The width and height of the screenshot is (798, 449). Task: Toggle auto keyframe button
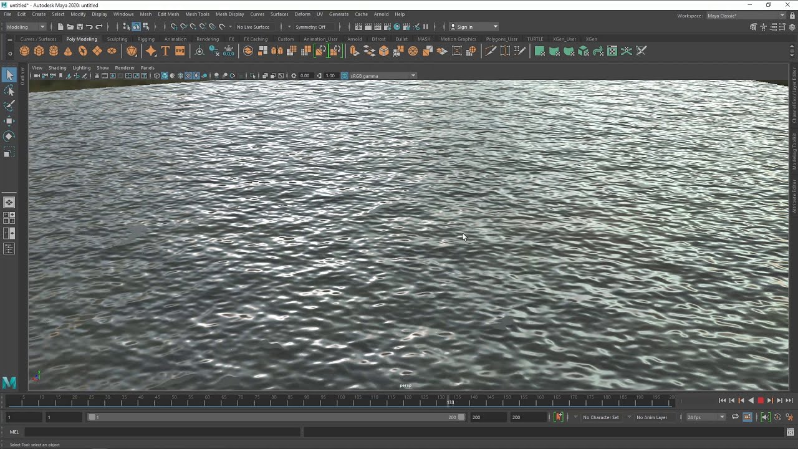[777, 417]
